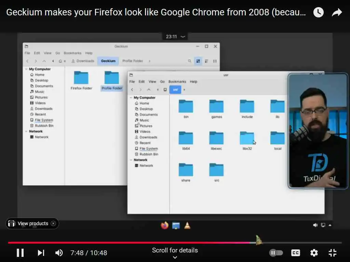Viewport: 350px width, 262px height.
Task: Mute the video volume
Action: click(x=59, y=253)
